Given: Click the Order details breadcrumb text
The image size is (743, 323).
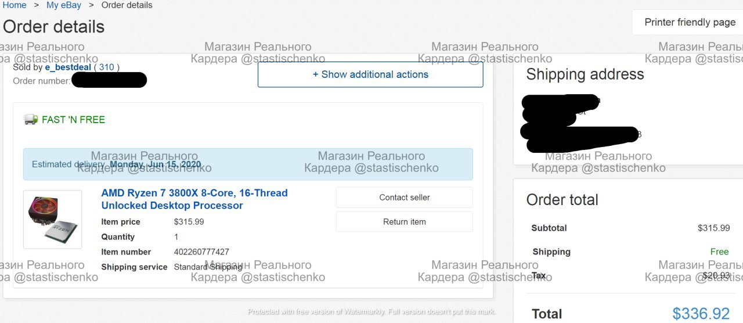Looking at the screenshot, I should [x=127, y=5].
